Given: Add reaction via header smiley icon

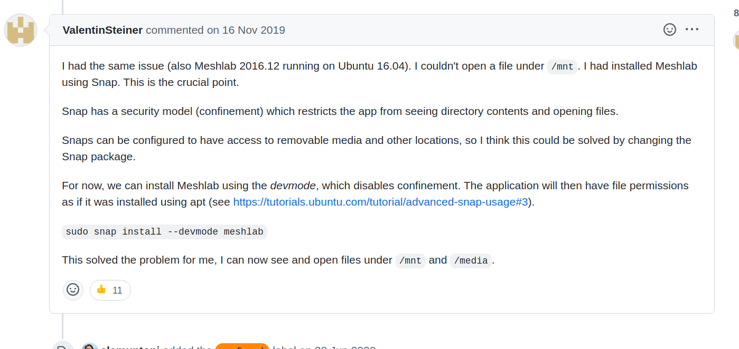Looking at the screenshot, I should tap(670, 30).
